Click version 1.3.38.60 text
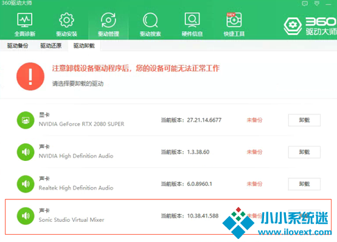Image resolution: width=337 pixels, height=242 pixels. [x=198, y=152]
